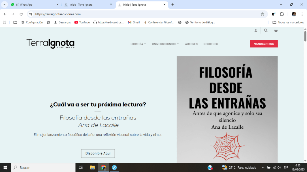Reload the page

pos(21,14)
